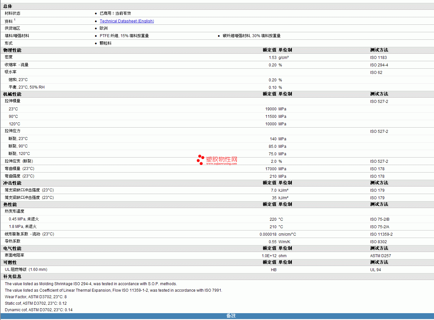434x320 pixels.
Task: Select the 冲击性能 section header
Action: pos(12,183)
